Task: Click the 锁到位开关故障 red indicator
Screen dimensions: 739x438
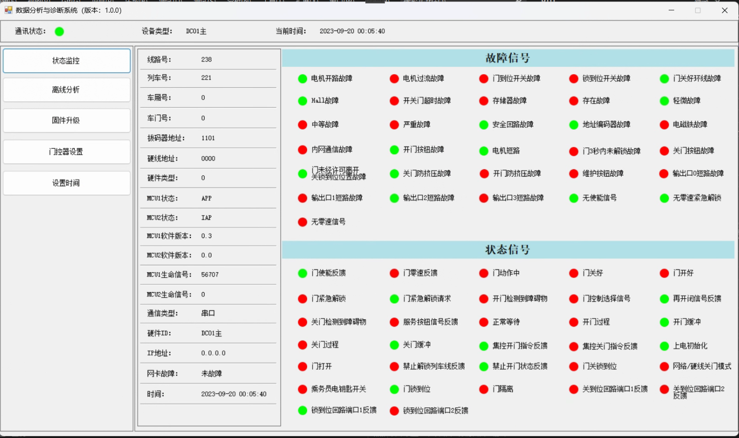Action: click(574, 79)
